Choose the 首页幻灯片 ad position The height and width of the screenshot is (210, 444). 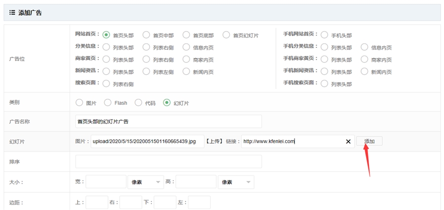226,35
